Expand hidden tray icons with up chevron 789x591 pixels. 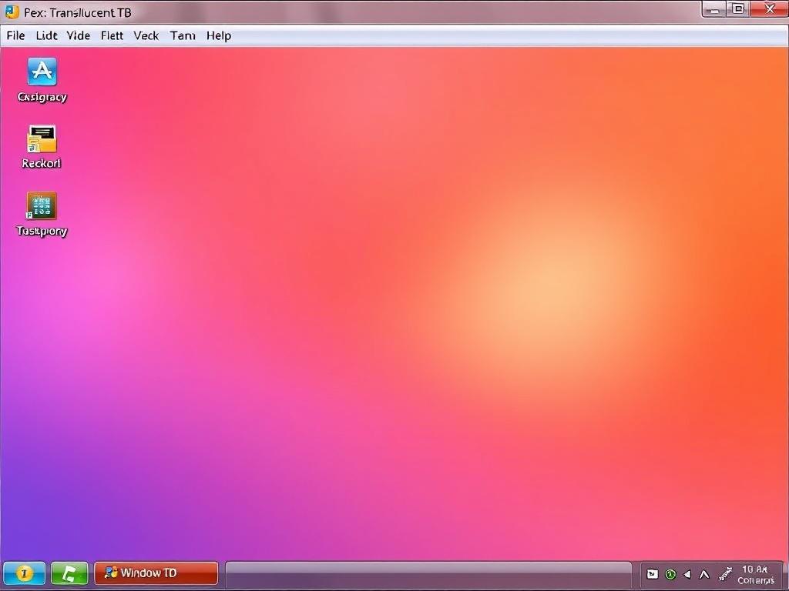(704, 574)
